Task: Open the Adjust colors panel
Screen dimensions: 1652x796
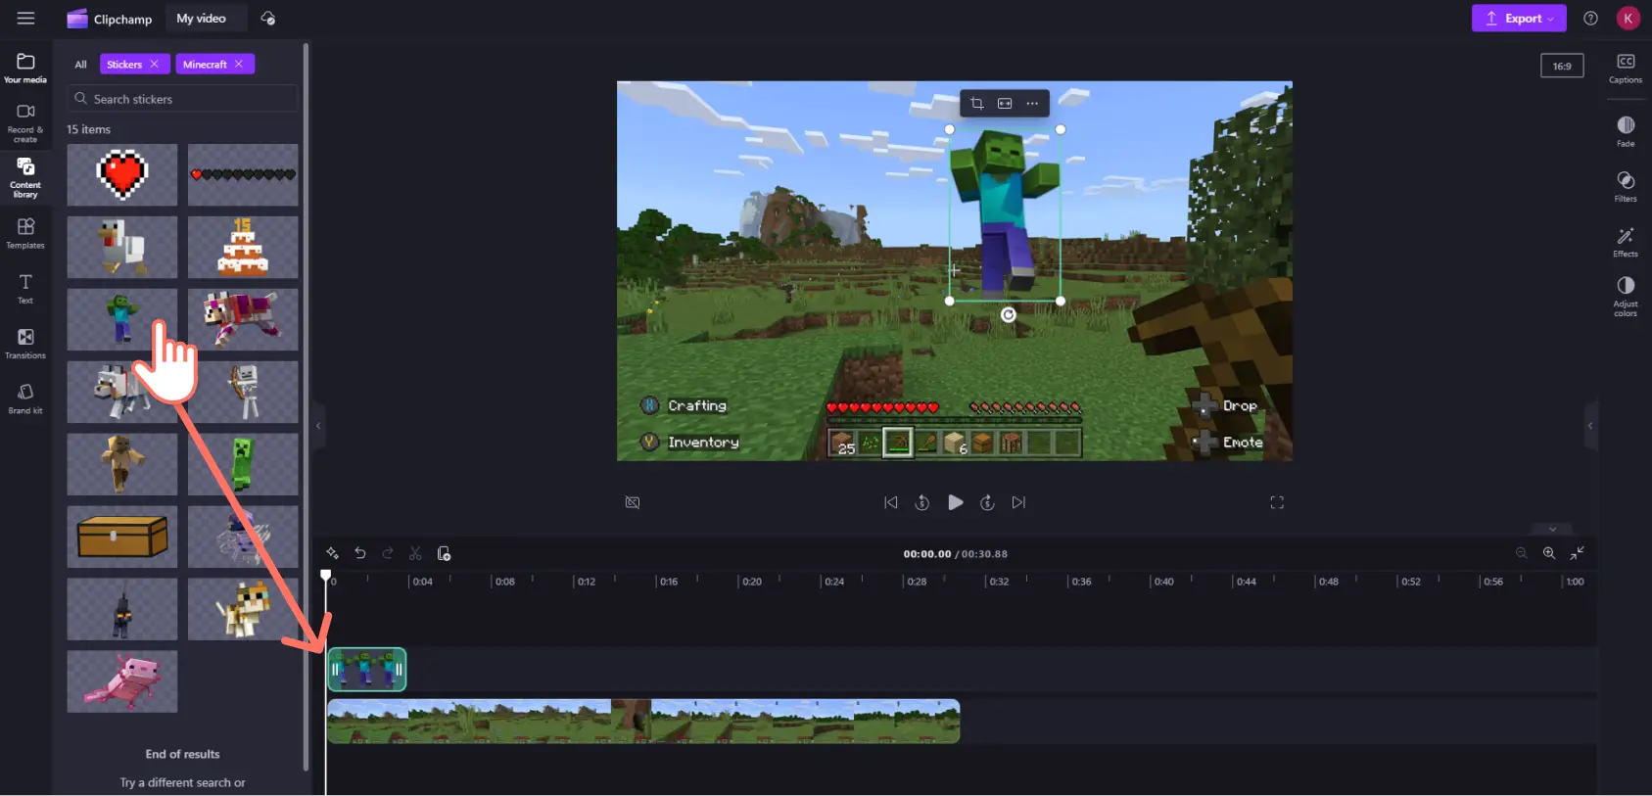Action: [x=1625, y=295]
